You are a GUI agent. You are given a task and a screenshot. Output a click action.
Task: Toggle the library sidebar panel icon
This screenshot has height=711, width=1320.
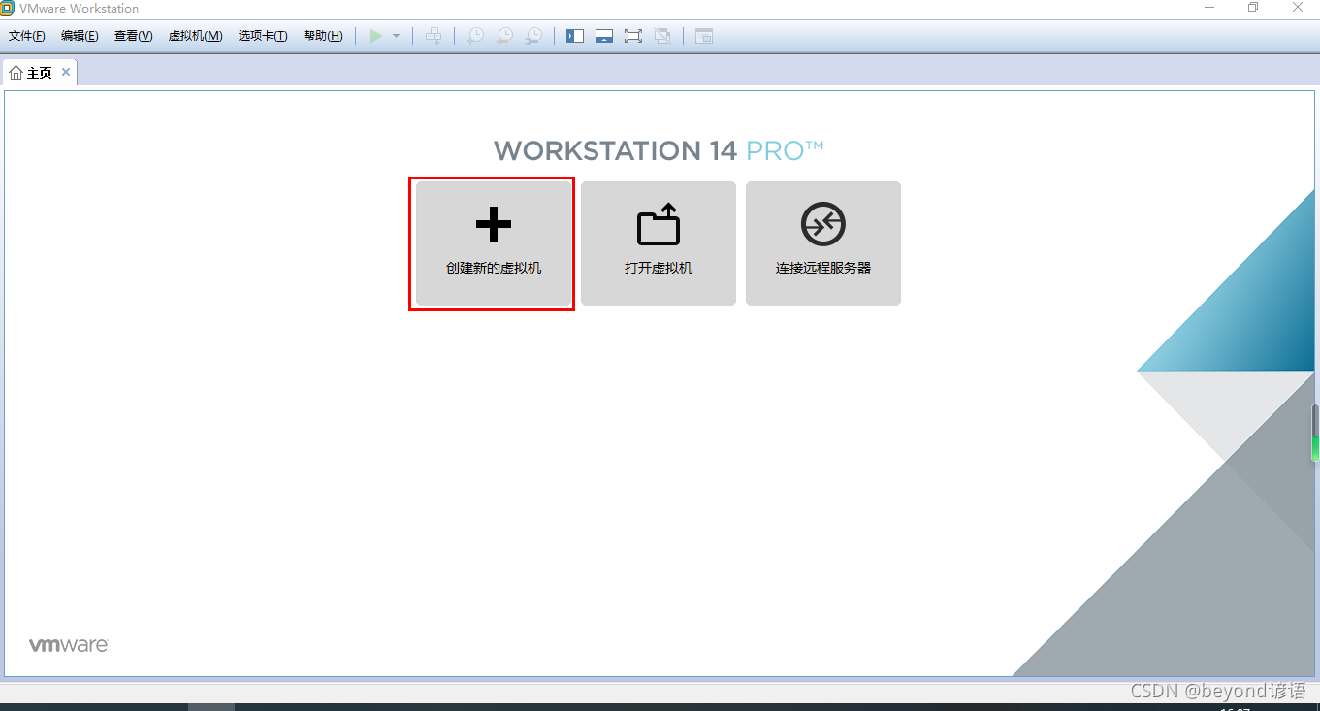(575, 36)
